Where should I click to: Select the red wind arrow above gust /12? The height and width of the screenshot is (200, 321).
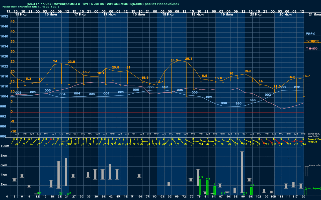coord(285,141)
